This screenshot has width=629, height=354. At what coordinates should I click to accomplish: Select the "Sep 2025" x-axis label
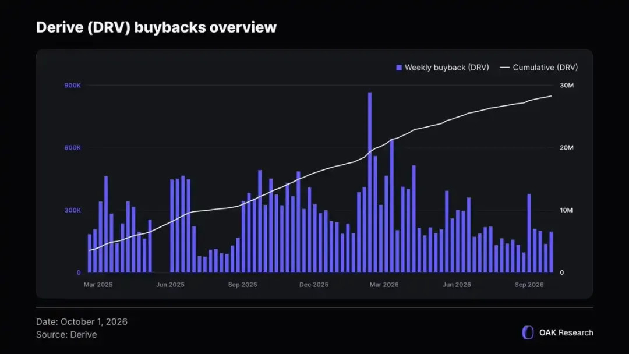click(x=243, y=285)
